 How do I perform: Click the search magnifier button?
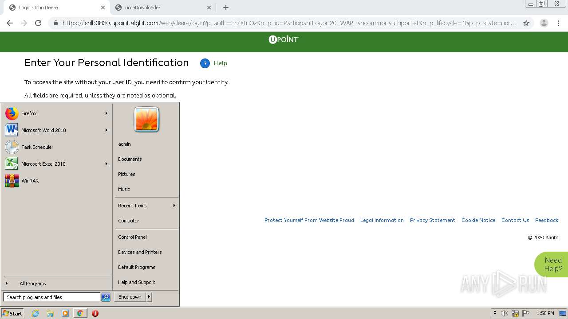106,297
